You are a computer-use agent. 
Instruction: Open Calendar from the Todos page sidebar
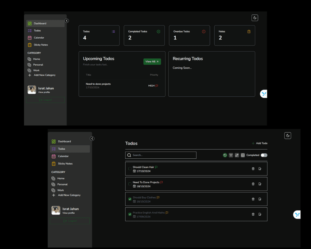pos(63,156)
